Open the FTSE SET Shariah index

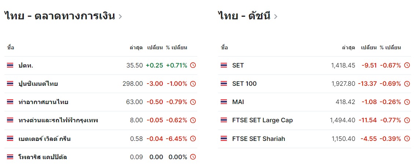259,139
